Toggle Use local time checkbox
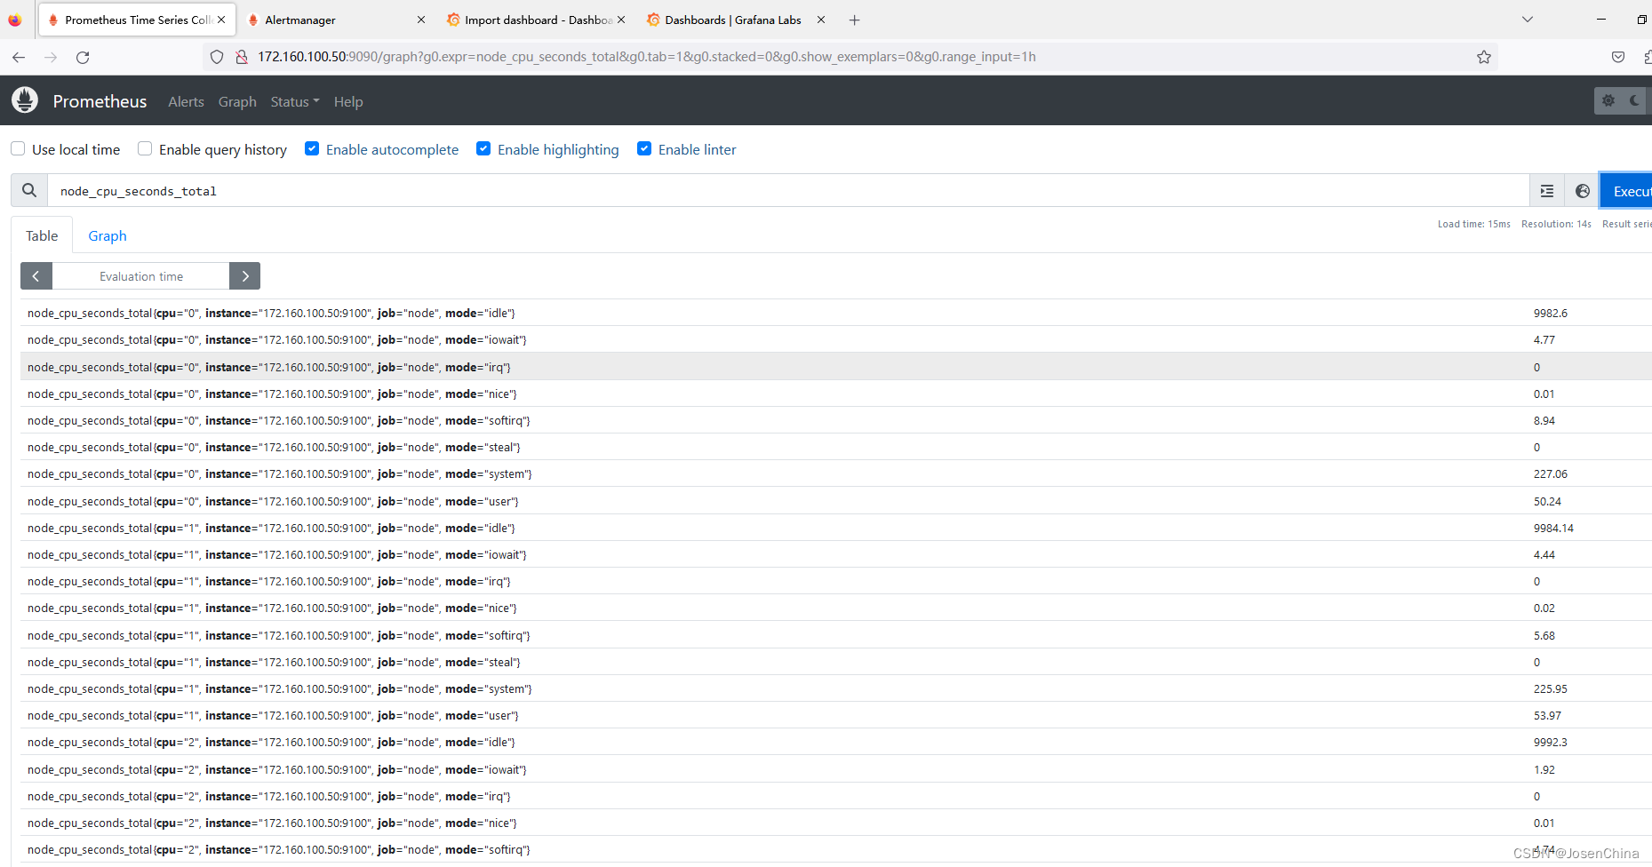Screen dimensions: 1652x867 [18, 148]
